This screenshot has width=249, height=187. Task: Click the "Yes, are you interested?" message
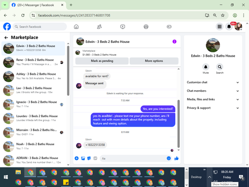(x=158, y=109)
